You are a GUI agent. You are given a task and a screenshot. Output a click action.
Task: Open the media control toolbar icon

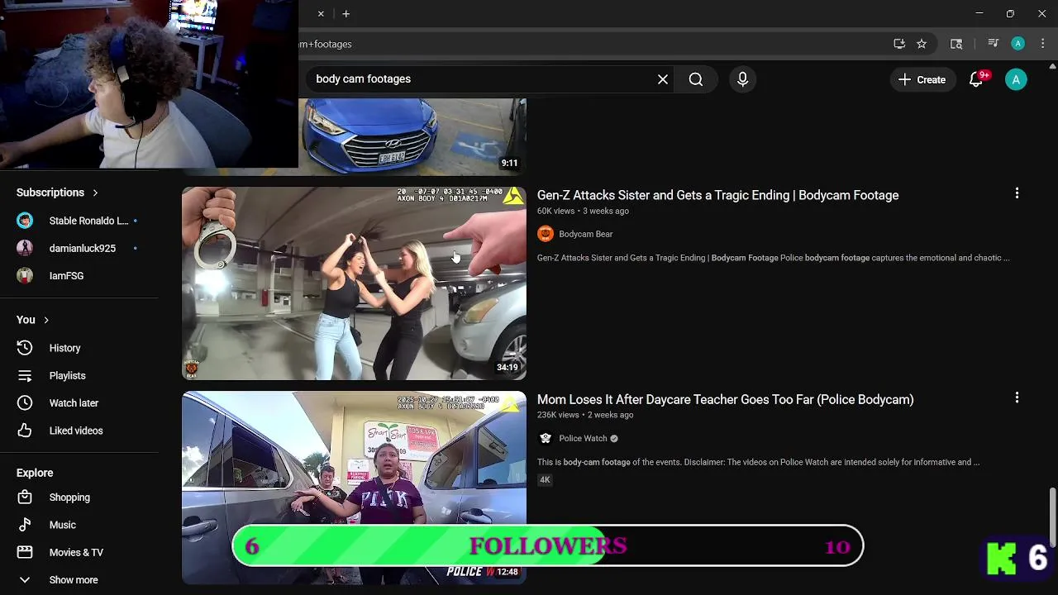click(x=994, y=44)
